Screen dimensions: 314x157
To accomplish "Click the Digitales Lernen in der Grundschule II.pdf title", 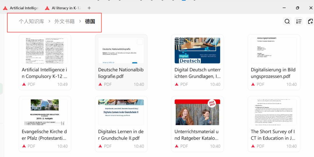I will [121, 135].
